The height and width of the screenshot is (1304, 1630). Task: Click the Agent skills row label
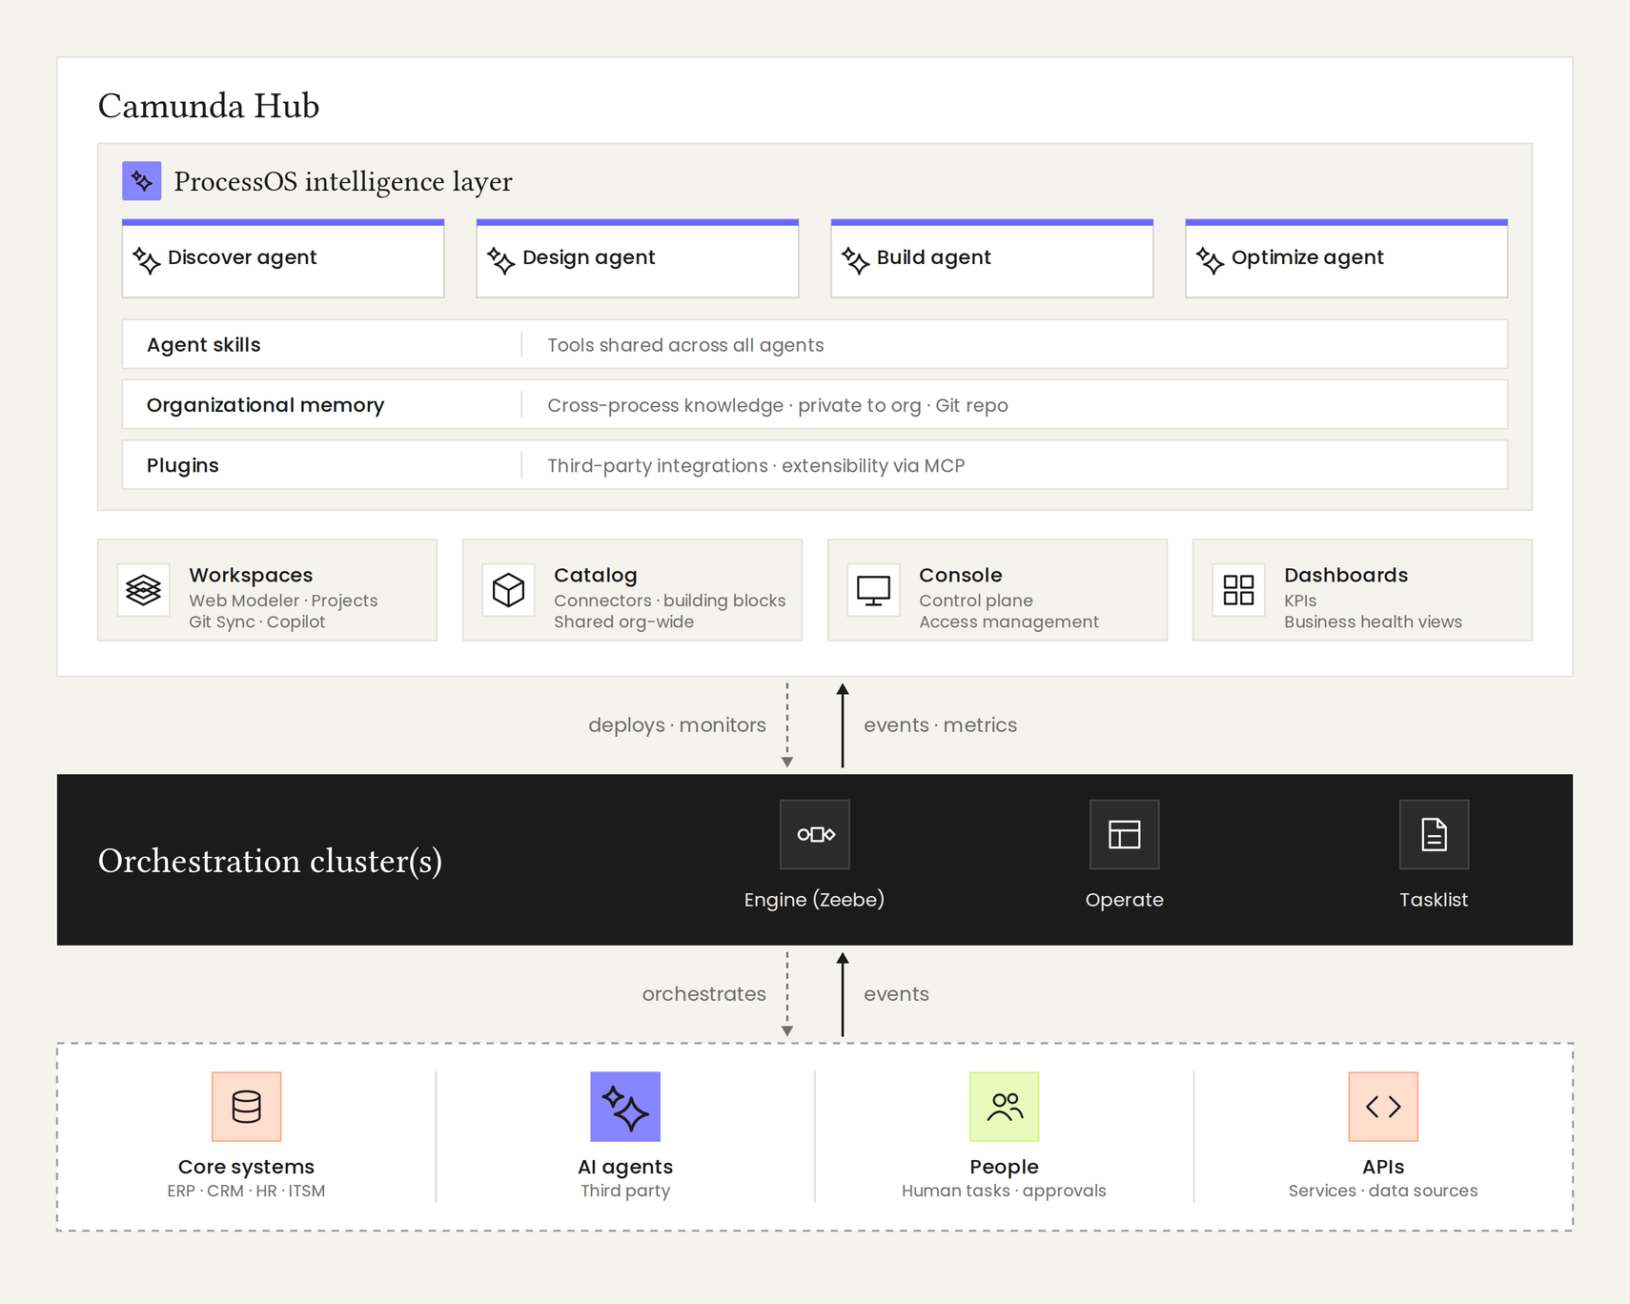point(204,345)
